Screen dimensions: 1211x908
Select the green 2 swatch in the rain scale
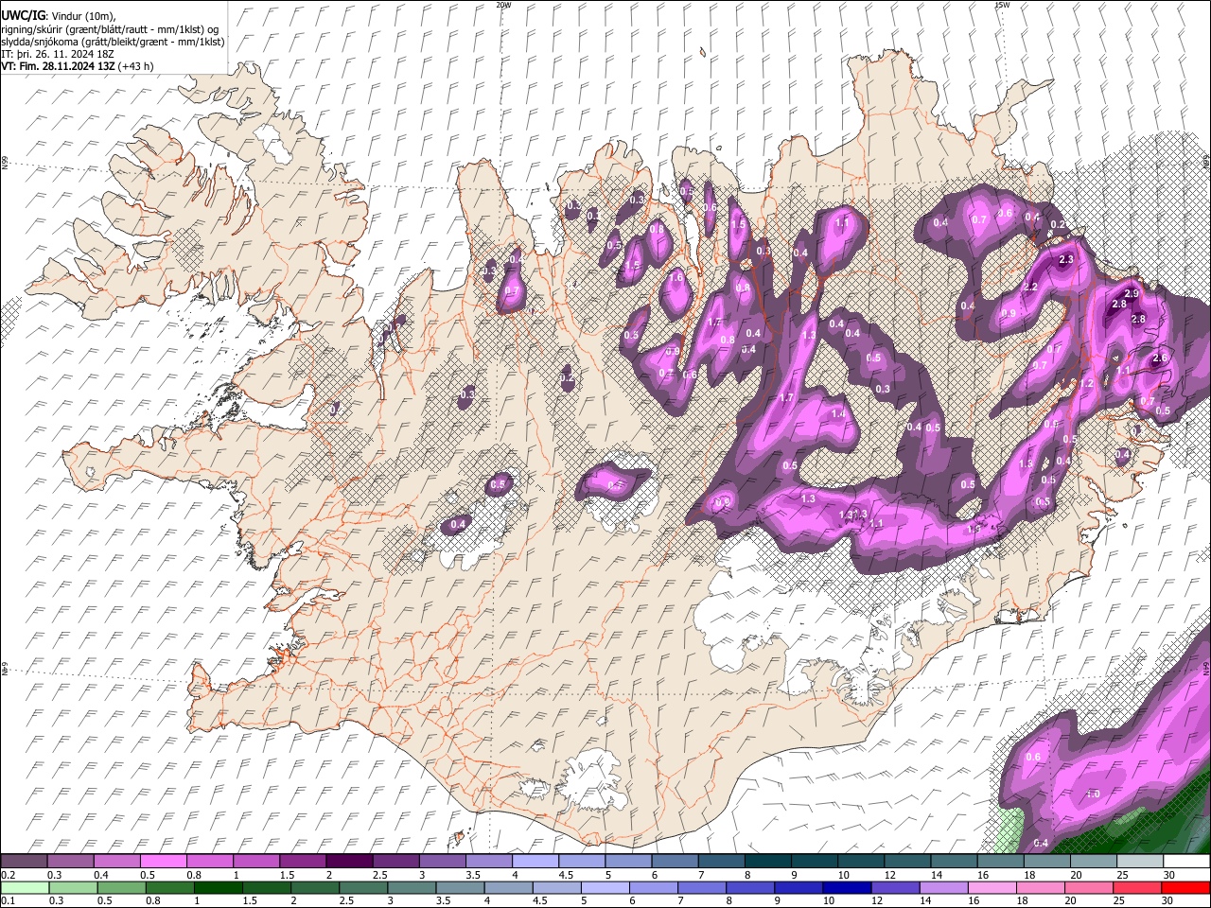coord(314,888)
